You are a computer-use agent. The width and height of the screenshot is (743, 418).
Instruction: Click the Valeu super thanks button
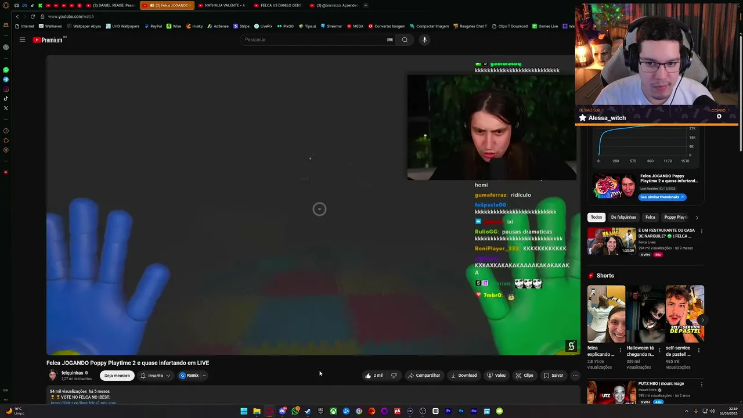pos(496,376)
